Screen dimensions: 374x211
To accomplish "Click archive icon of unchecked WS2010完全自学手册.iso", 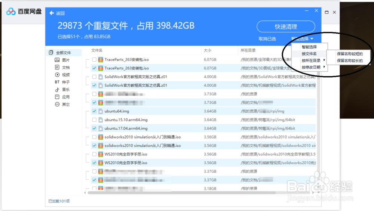I will tap(101, 154).
